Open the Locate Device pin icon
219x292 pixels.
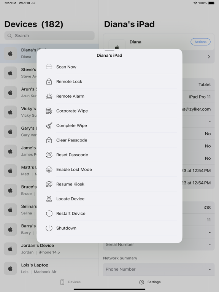point(49,199)
